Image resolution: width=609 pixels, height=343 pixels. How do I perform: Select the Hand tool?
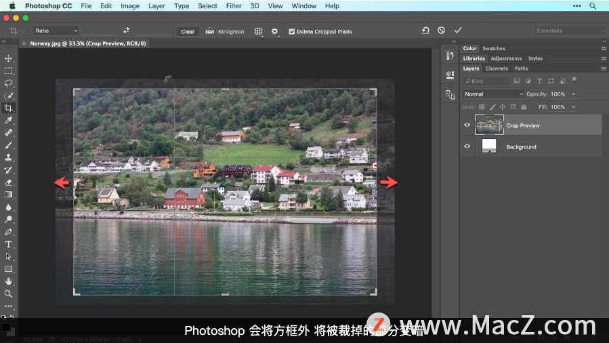8,281
